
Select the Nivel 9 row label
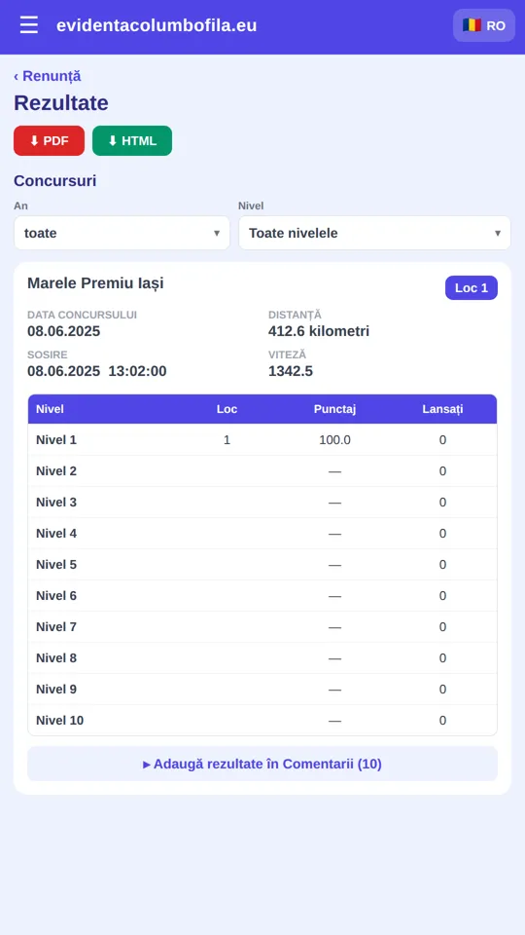pyautogui.click(x=56, y=689)
